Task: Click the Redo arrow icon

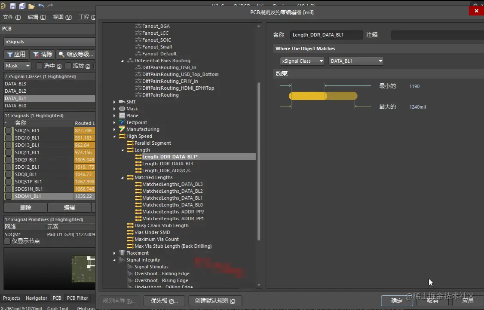Action: tap(50, 6)
